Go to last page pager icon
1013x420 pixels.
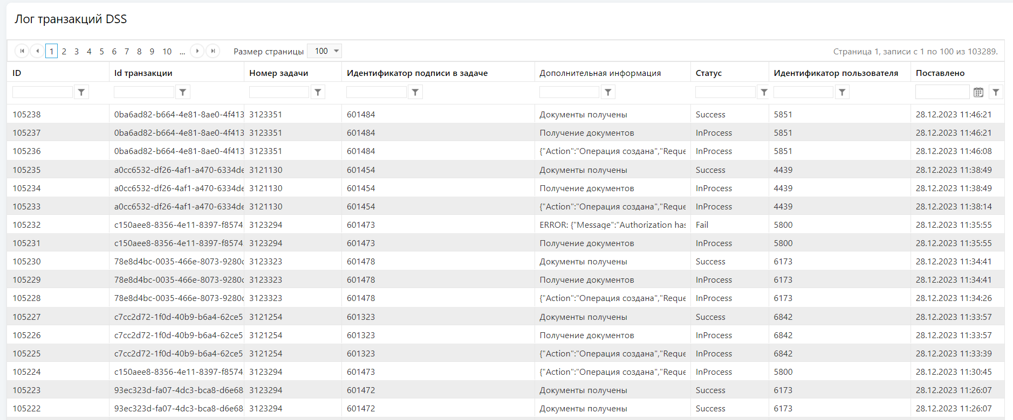coord(213,51)
